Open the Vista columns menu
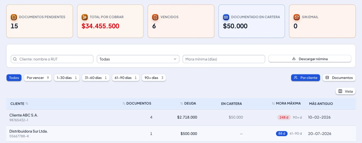Image resolution: width=362 pixels, height=143 pixels. point(345,91)
